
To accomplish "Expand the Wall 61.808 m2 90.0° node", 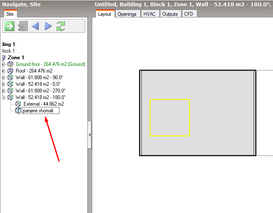I will [x=3, y=77].
